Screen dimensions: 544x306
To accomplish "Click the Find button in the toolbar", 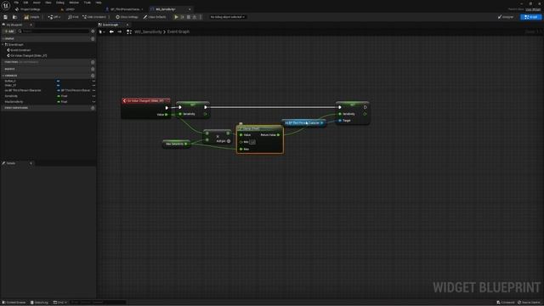I will click(73, 17).
